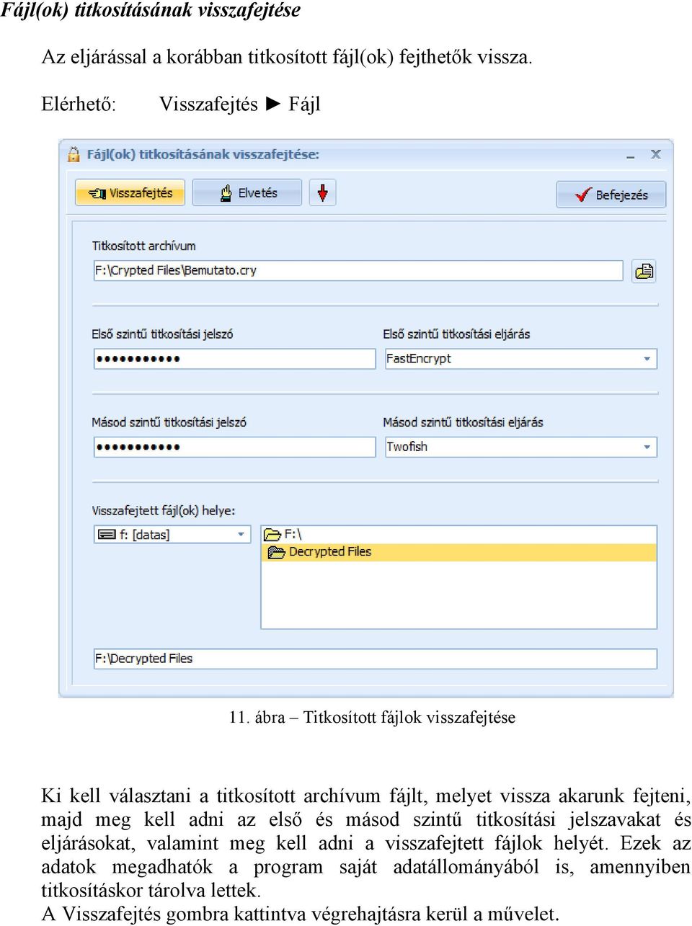Open the browse icon beside Titkosított archívum
The height and width of the screenshot is (926, 692).
tap(644, 271)
